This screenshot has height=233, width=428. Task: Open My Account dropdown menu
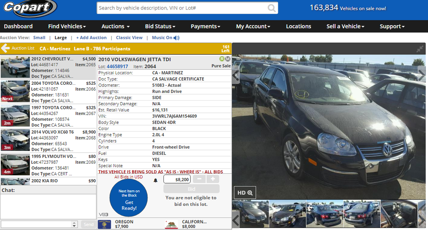point(253,26)
